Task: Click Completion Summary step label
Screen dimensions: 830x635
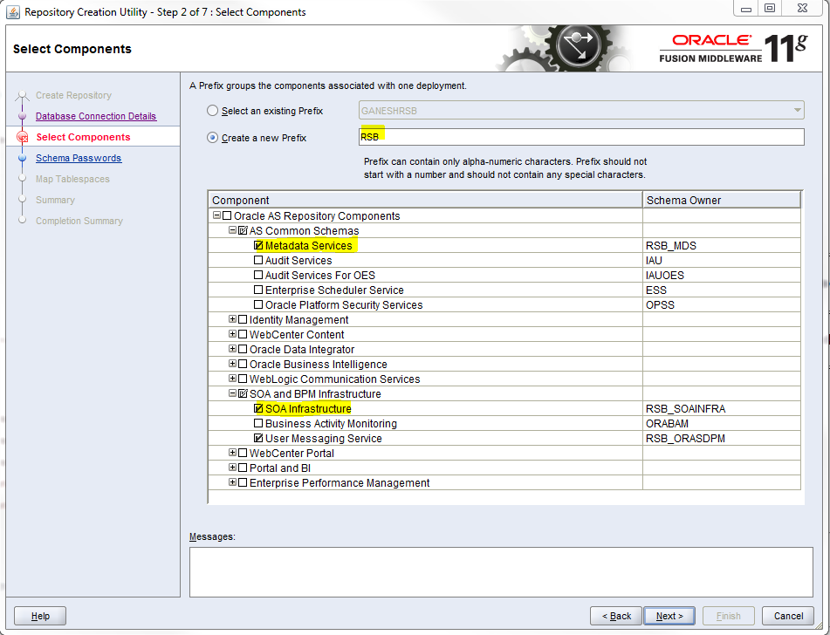Action: coord(79,221)
